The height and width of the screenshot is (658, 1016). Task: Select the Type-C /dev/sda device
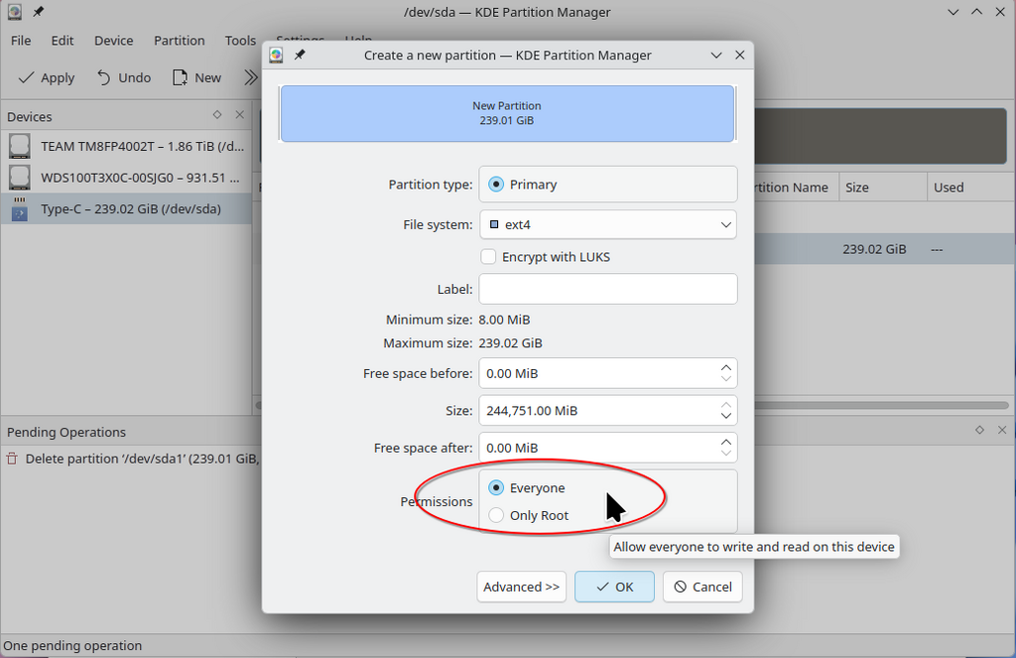[126, 208]
